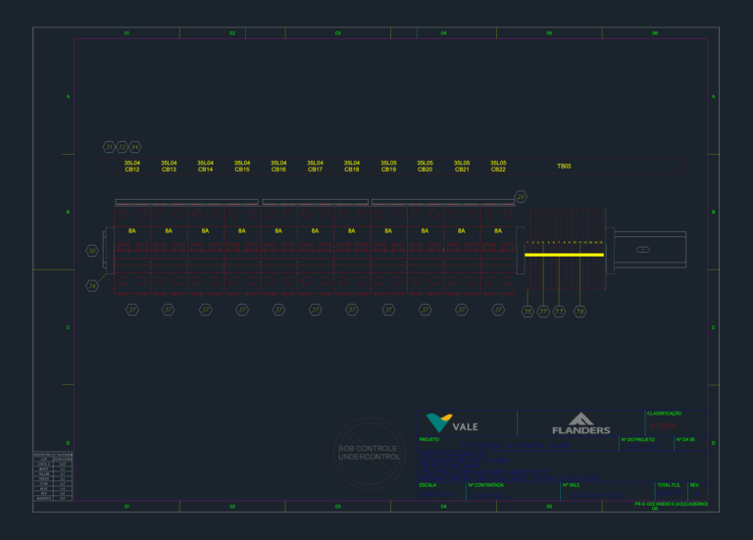Viewport: 753px width, 540px height.
Task: Click the VALE logo in the title block
Action: [x=452, y=422]
